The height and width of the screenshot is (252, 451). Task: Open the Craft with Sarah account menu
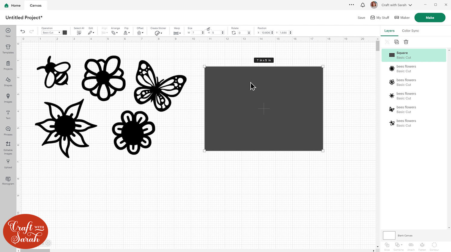click(397, 5)
